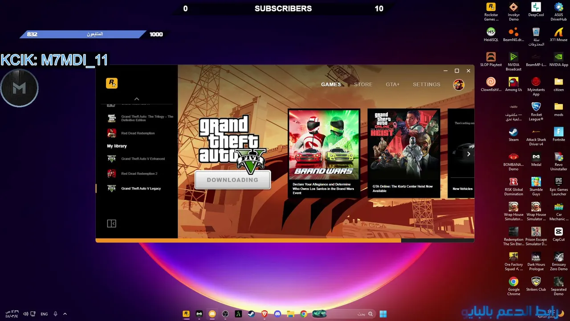Show next news cards with the right arrow

click(x=468, y=154)
